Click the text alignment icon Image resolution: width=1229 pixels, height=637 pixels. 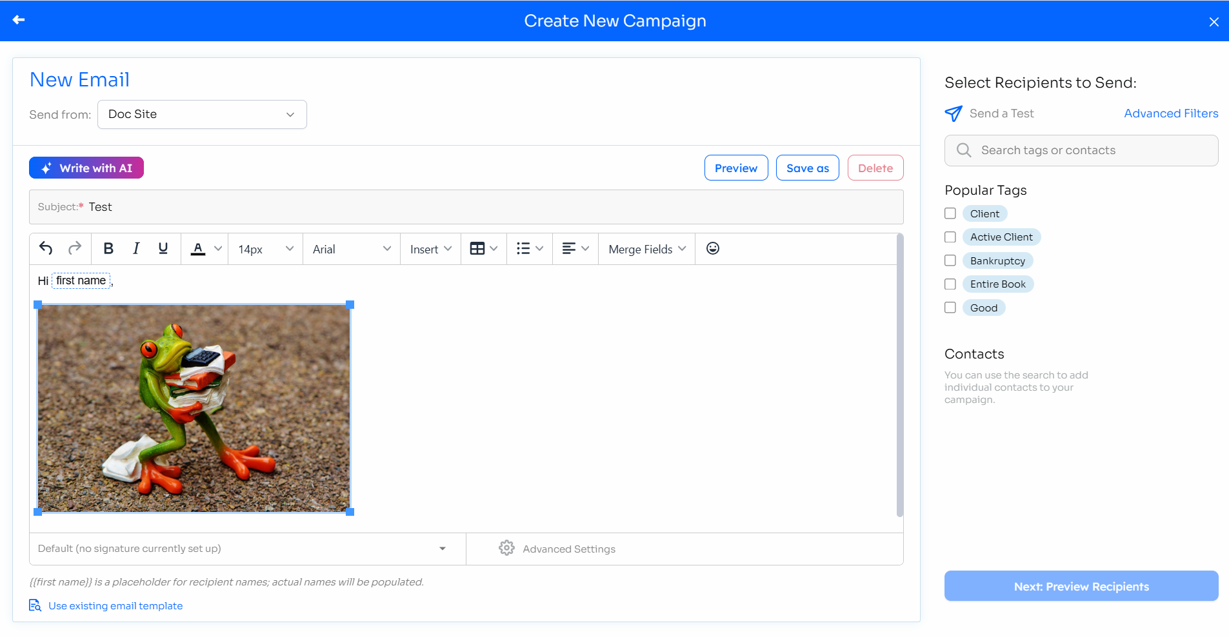point(569,249)
